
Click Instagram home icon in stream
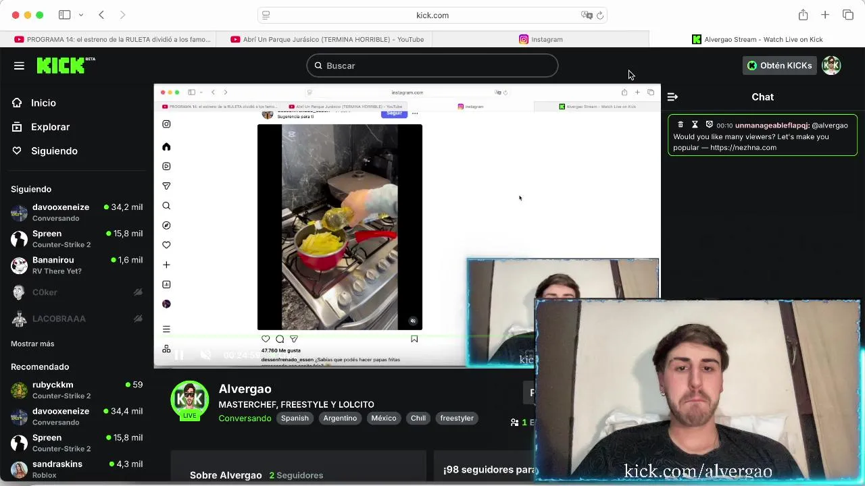click(x=166, y=146)
